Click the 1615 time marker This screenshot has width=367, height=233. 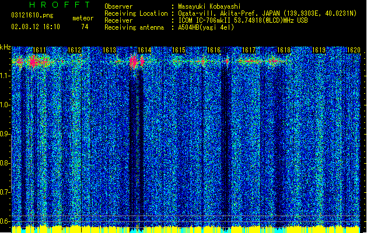(x=179, y=50)
